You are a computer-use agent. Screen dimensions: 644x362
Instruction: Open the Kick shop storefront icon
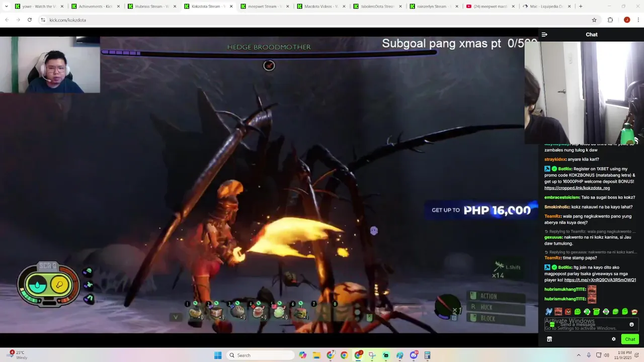[549, 339]
